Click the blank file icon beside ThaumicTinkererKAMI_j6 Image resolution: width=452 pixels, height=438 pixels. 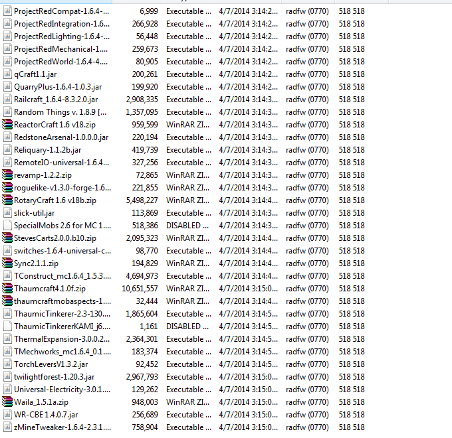(x=7, y=326)
